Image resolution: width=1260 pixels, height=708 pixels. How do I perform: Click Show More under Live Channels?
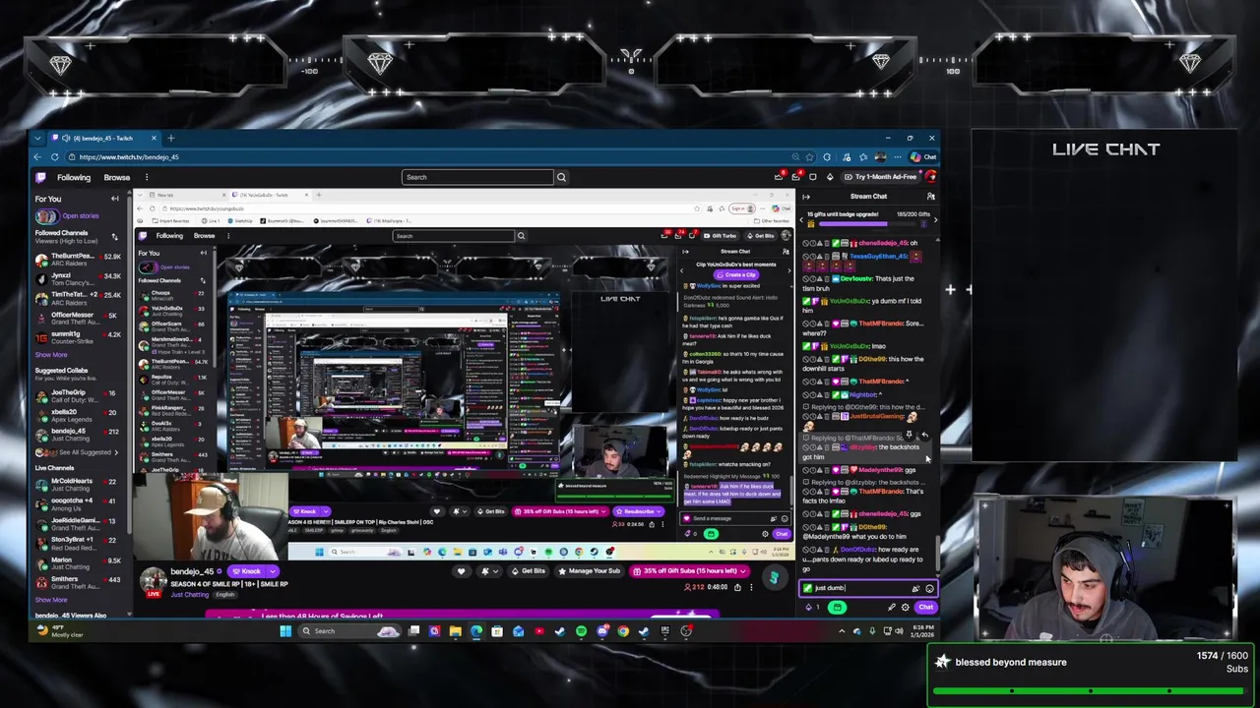(51, 600)
